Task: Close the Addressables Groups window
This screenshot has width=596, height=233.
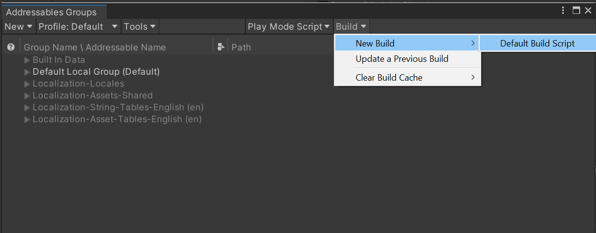Action: tap(588, 10)
